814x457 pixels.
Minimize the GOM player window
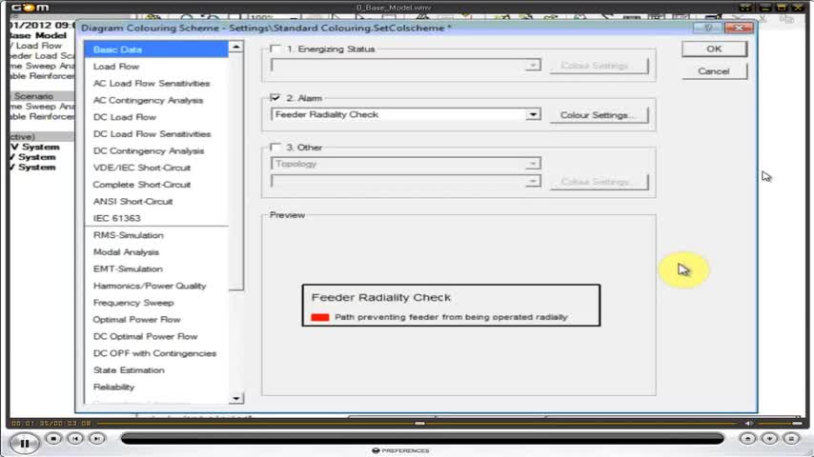pos(764,8)
